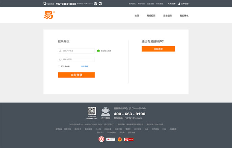Click the help@yitou.com email address
The width and height of the screenshot is (232, 148).
[133, 118]
